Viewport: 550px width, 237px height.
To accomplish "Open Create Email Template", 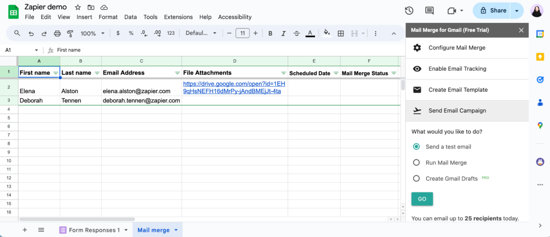I will tap(467, 90).
